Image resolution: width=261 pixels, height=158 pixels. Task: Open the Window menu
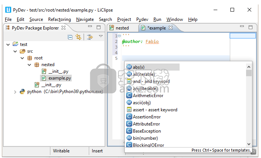point(175,19)
